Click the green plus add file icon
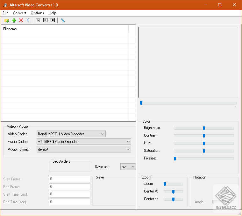 click(14, 20)
